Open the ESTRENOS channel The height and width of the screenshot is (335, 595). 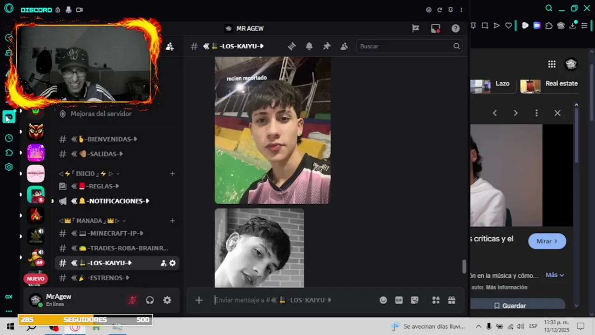(x=115, y=278)
